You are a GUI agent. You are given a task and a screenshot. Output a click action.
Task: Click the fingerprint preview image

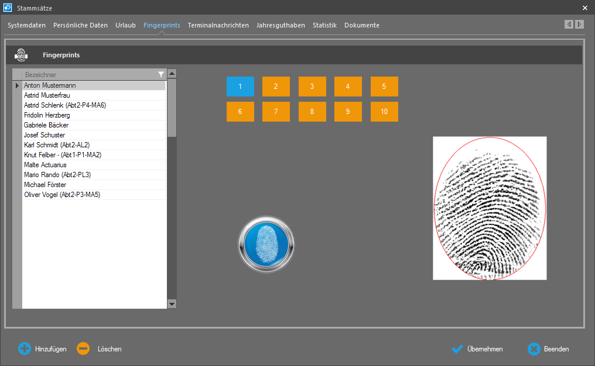(x=490, y=208)
